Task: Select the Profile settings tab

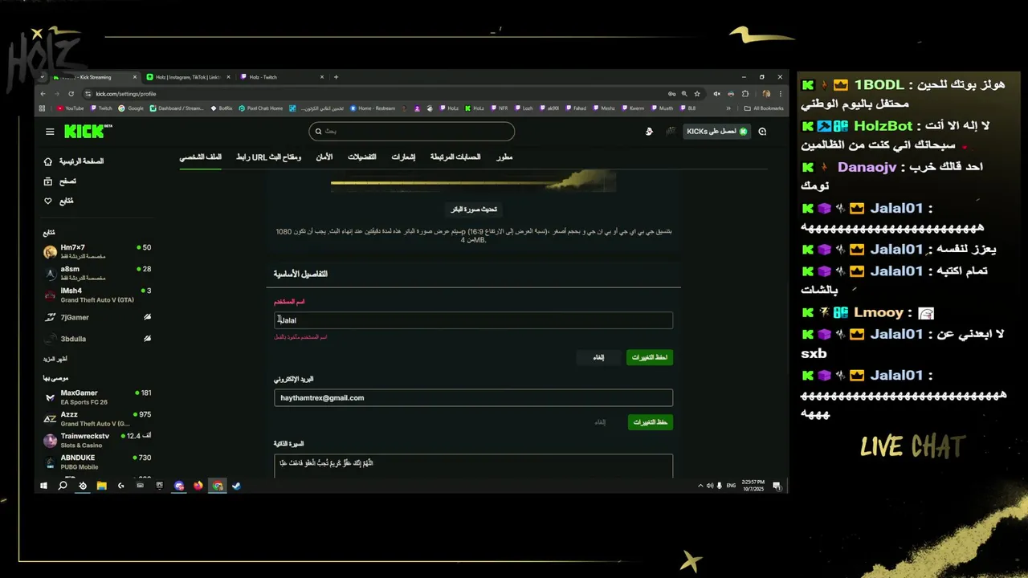Action: (x=200, y=157)
